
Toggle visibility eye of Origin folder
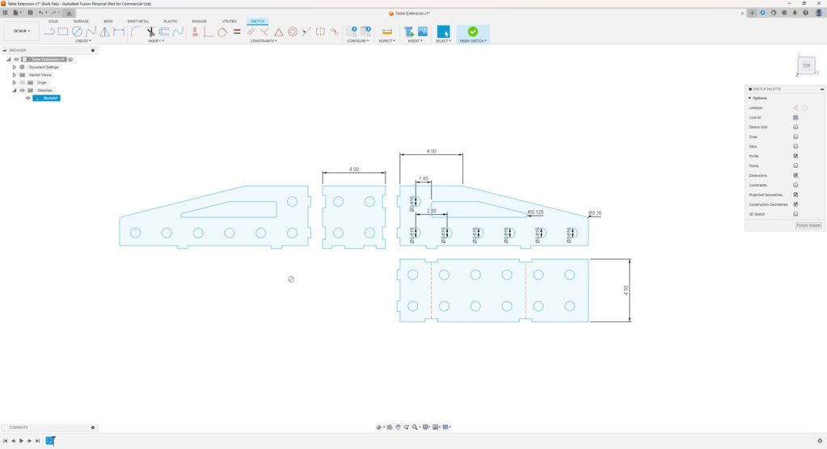click(22, 82)
